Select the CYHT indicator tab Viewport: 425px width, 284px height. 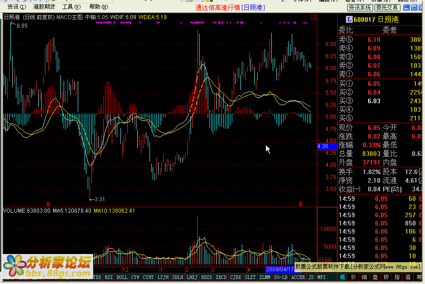148,277
